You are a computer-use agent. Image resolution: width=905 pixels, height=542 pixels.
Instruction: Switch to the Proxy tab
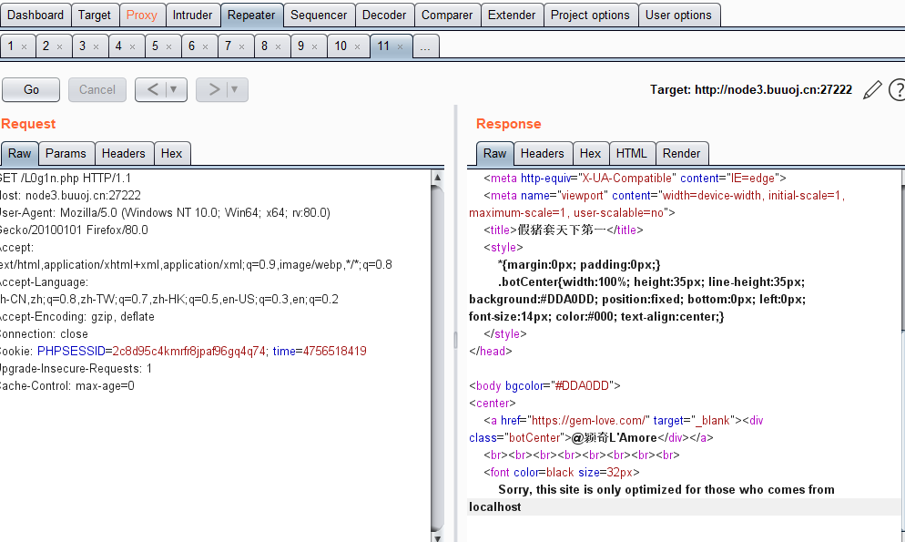click(x=142, y=15)
